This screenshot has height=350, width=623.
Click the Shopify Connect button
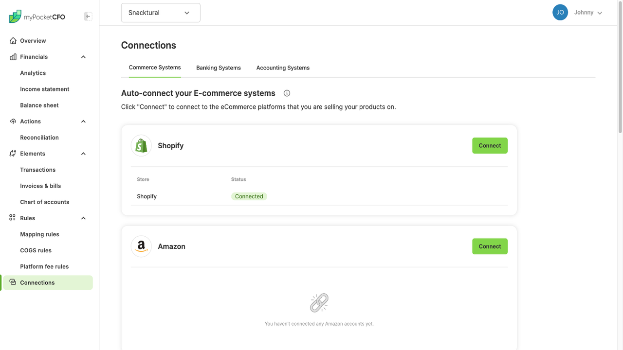490,145
